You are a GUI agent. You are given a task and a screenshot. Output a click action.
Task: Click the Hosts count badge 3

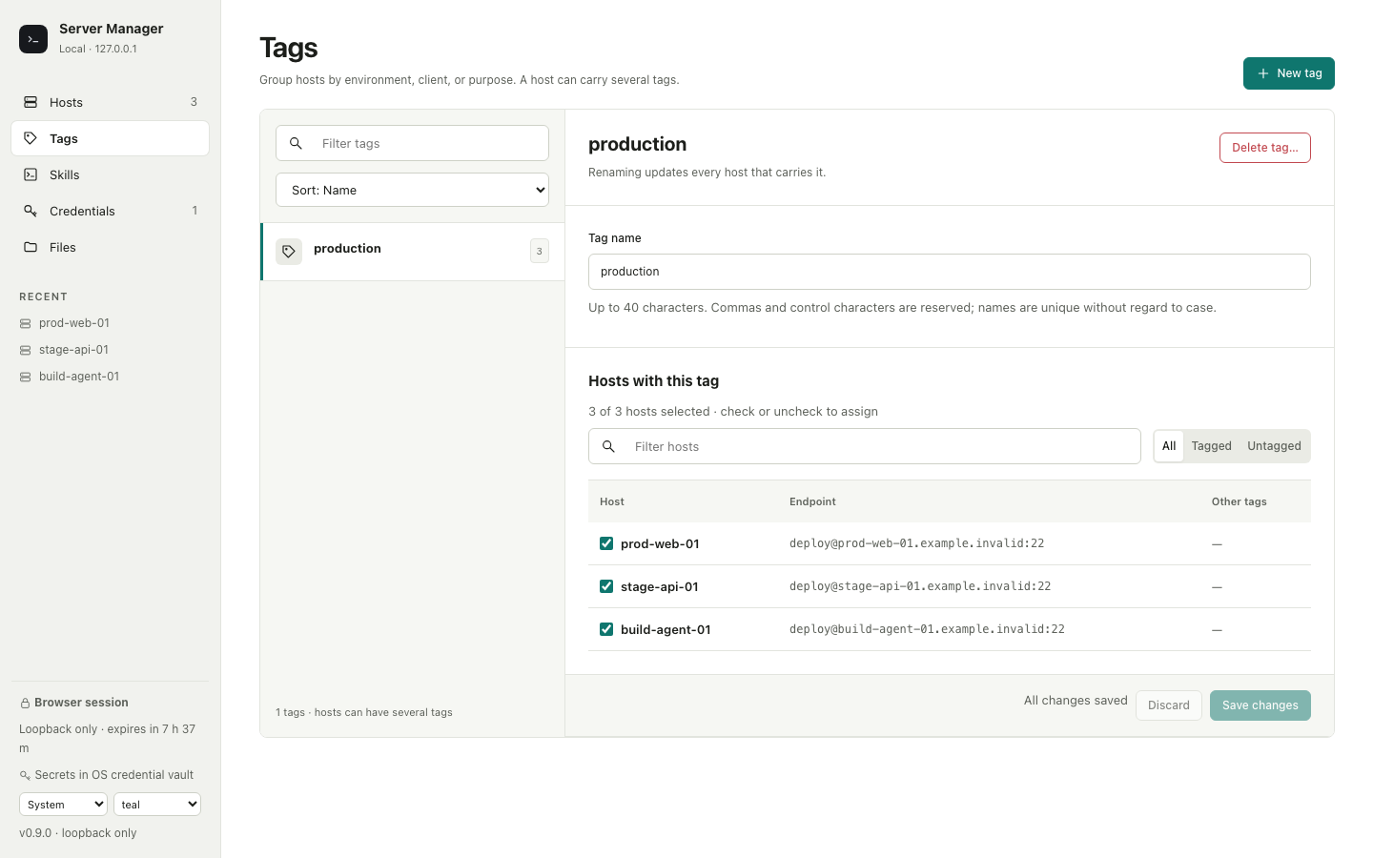pos(194,102)
